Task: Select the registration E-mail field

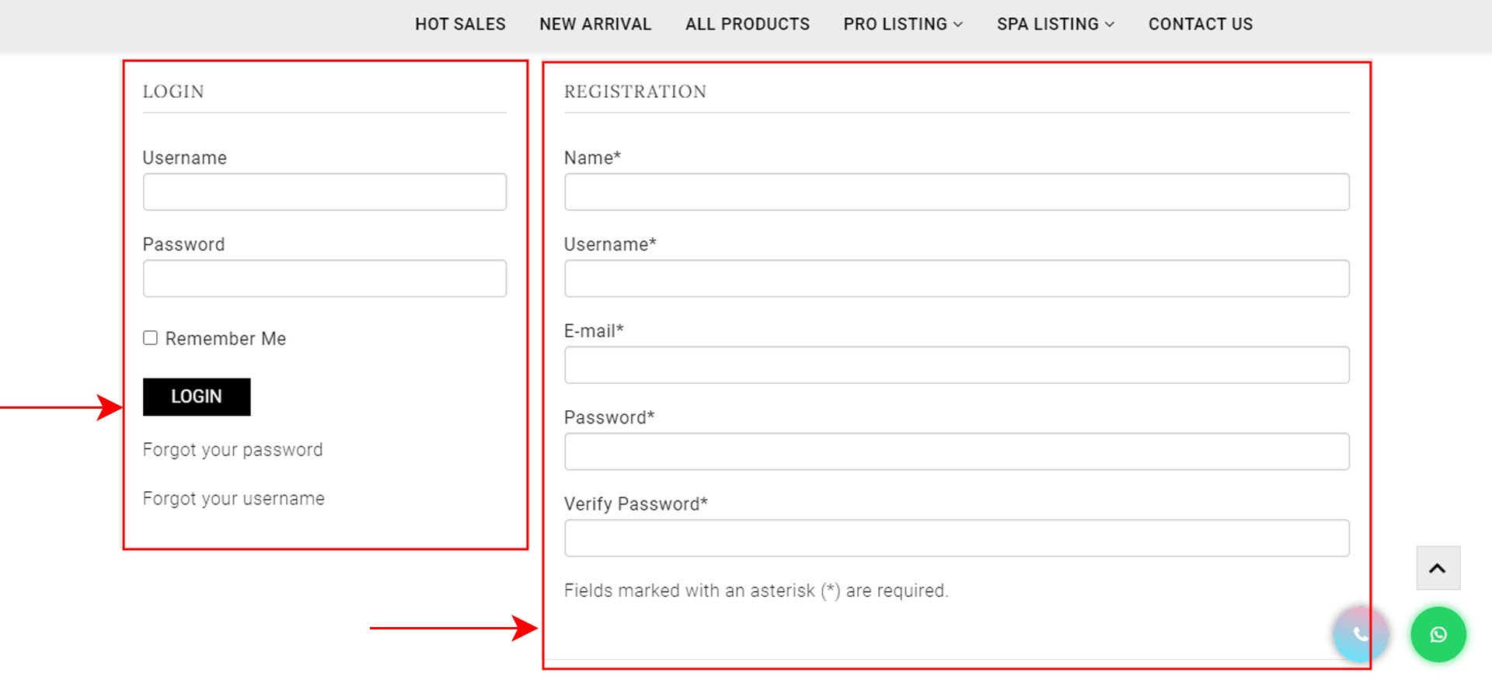Action: pyautogui.click(x=956, y=365)
